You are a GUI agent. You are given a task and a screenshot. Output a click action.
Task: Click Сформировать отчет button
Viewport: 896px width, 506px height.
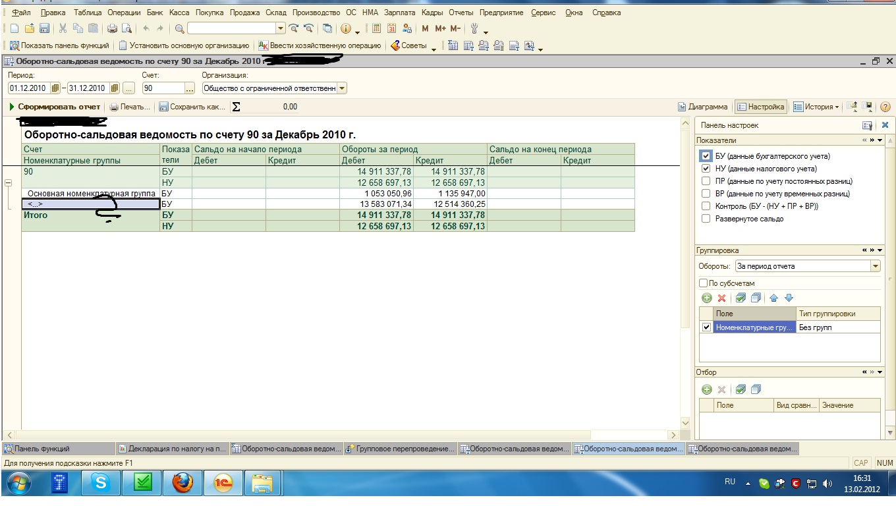(54, 107)
